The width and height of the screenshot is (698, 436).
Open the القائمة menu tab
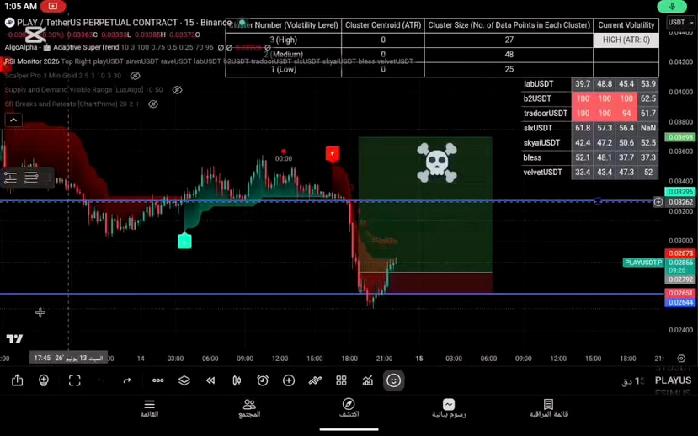click(149, 408)
